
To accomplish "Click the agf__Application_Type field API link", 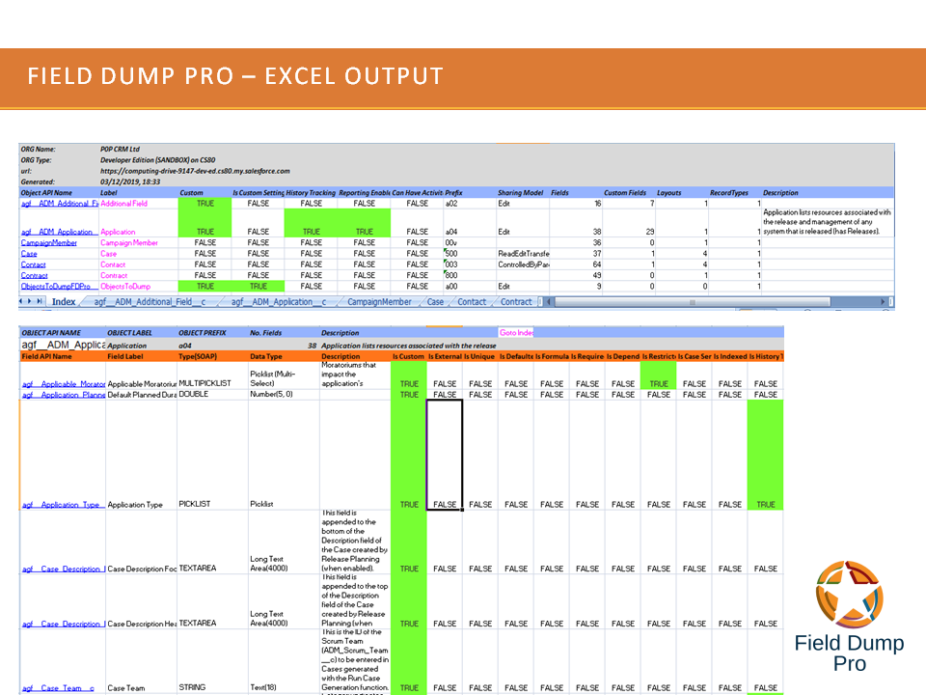I will [62, 505].
